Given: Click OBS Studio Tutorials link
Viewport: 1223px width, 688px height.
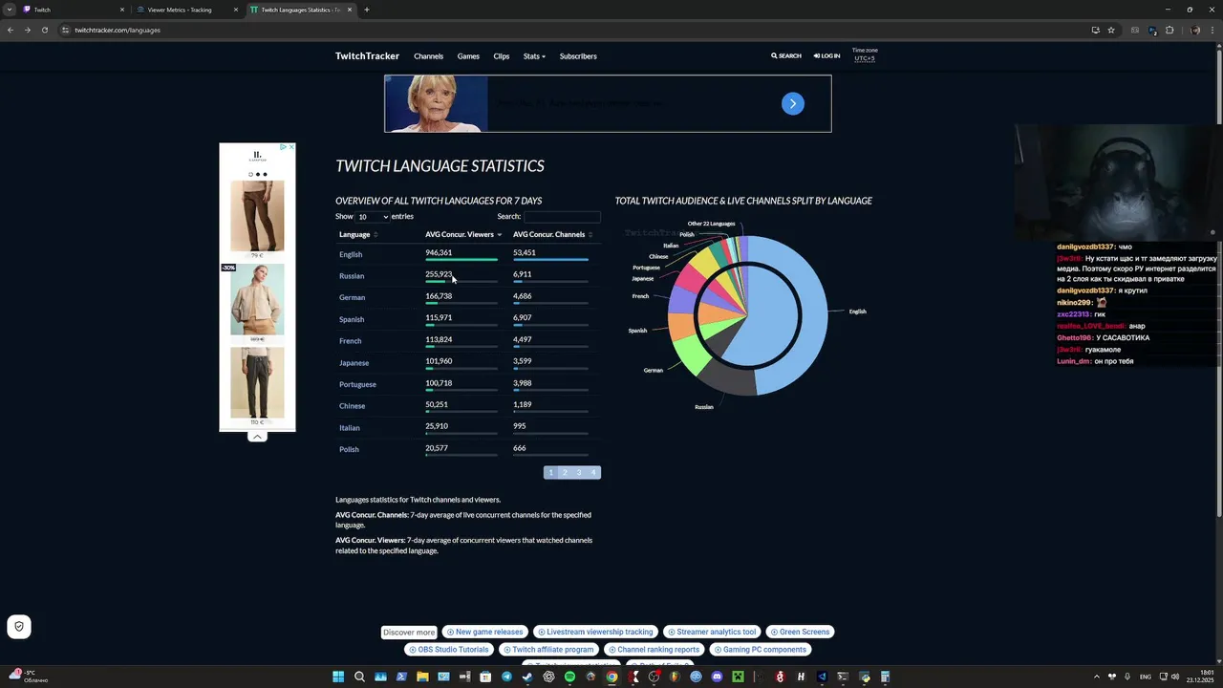Looking at the screenshot, I should point(449,650).
